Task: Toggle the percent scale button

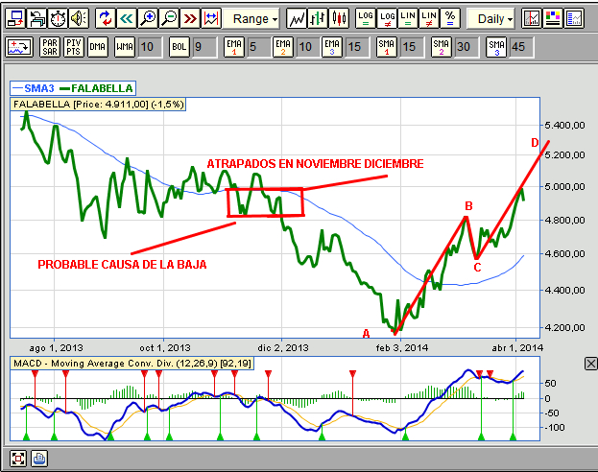Action: (450, 18)
